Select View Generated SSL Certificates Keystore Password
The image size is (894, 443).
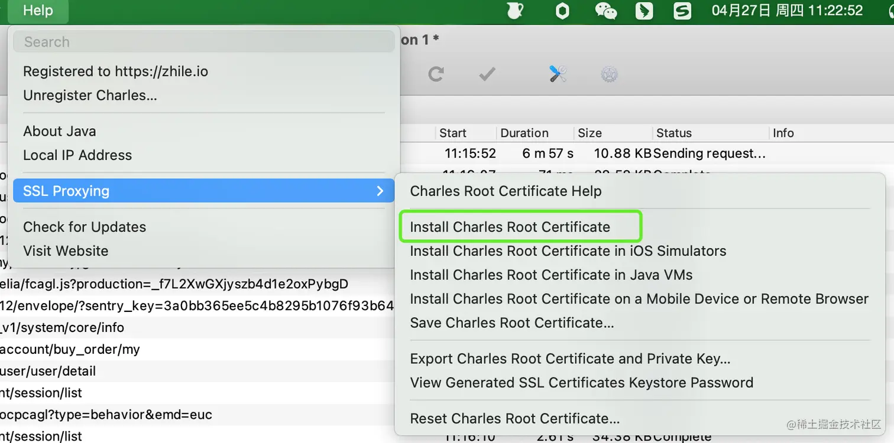point(639,383)
